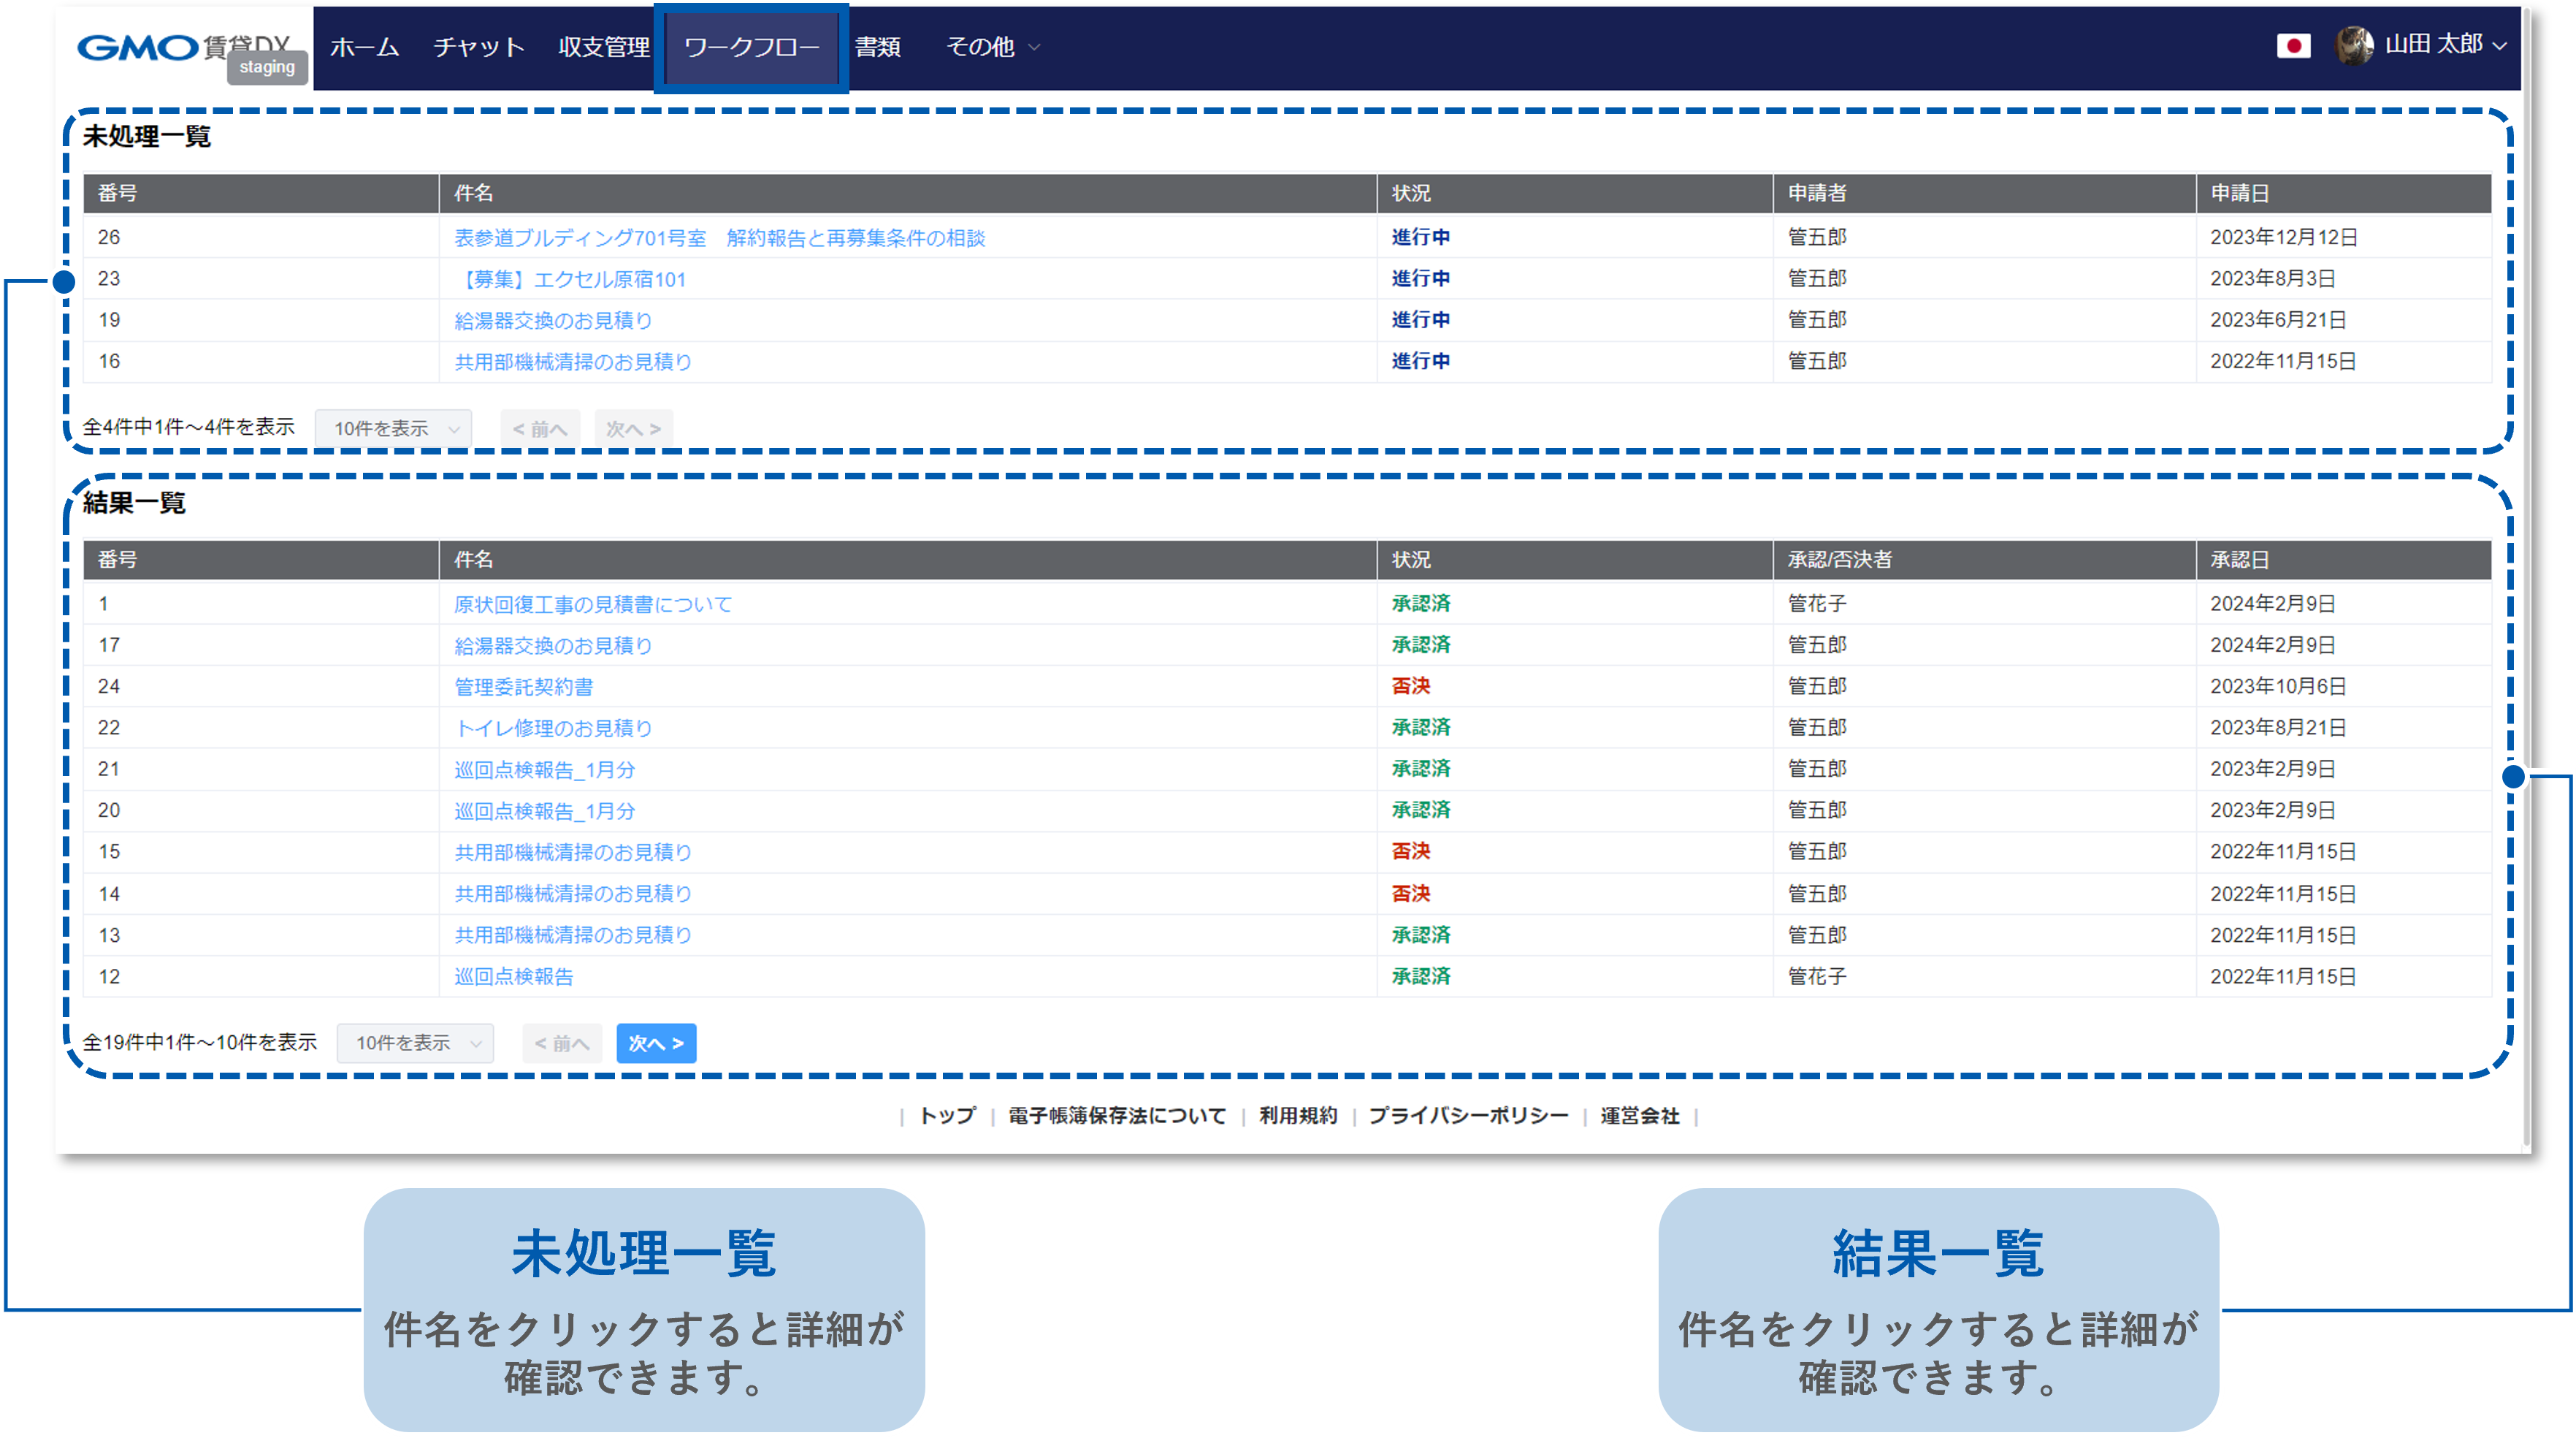This screenshot has height=1438, width=2576.
Task: Click 前へ button in 未処理一覧 pagination
Action: tap(540, 428)
